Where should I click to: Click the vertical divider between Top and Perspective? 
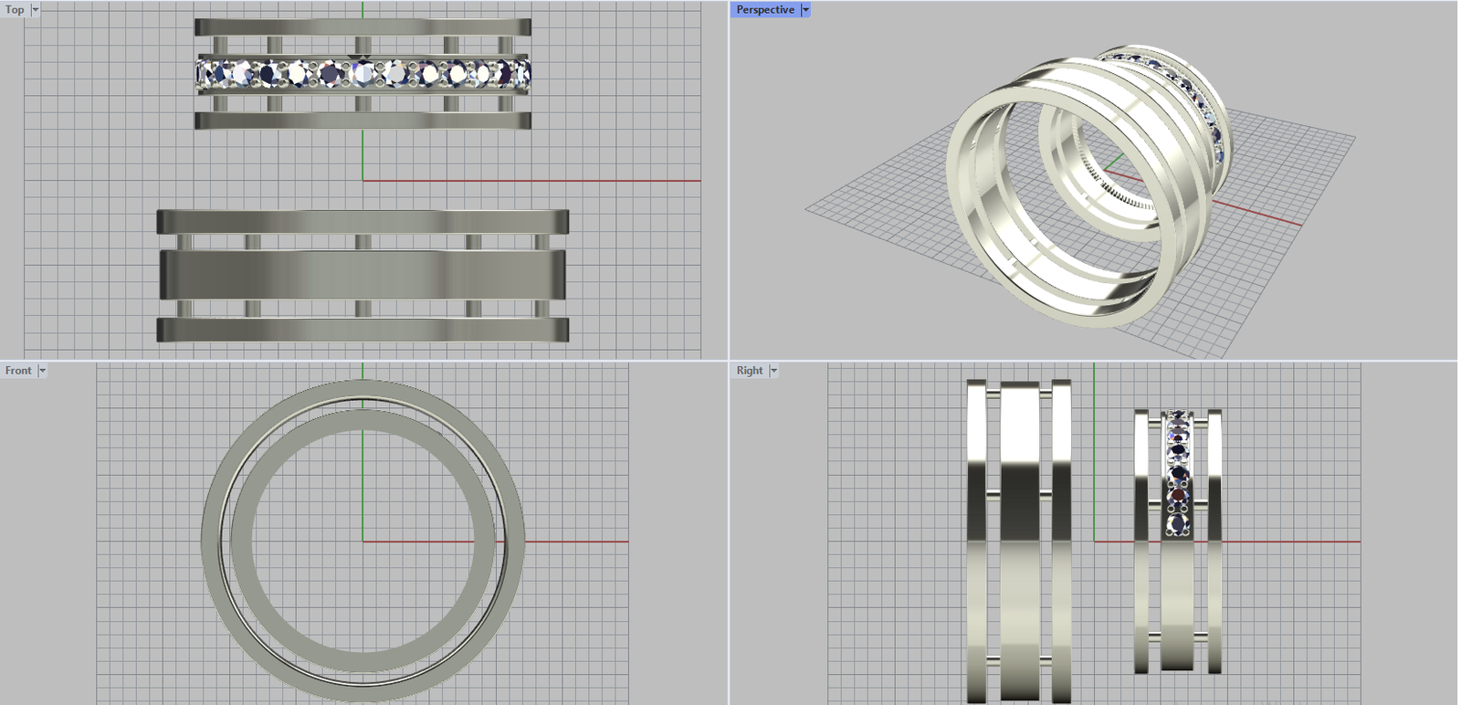point(729,183)
